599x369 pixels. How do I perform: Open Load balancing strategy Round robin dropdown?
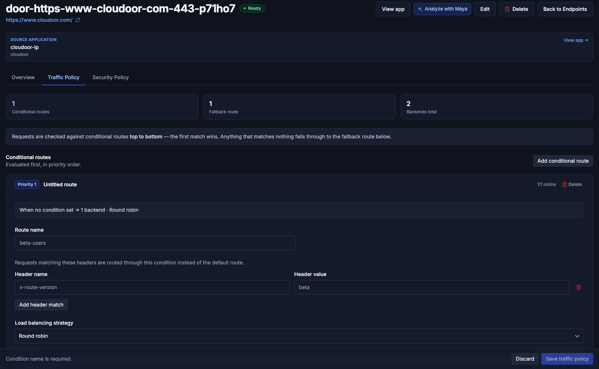pos(299,336)
